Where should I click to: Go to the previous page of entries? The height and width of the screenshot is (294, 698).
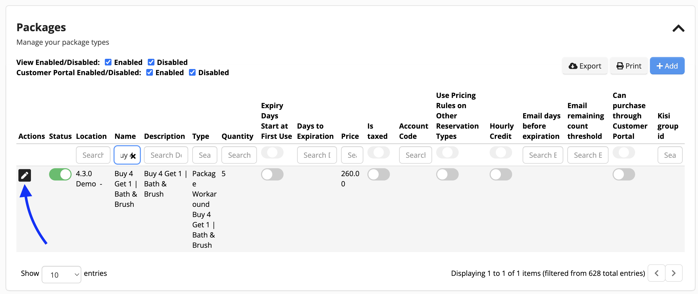click(656, 273)
